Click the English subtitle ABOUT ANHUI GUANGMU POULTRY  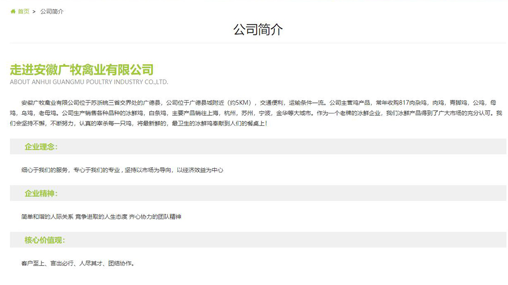click(89, 82)
